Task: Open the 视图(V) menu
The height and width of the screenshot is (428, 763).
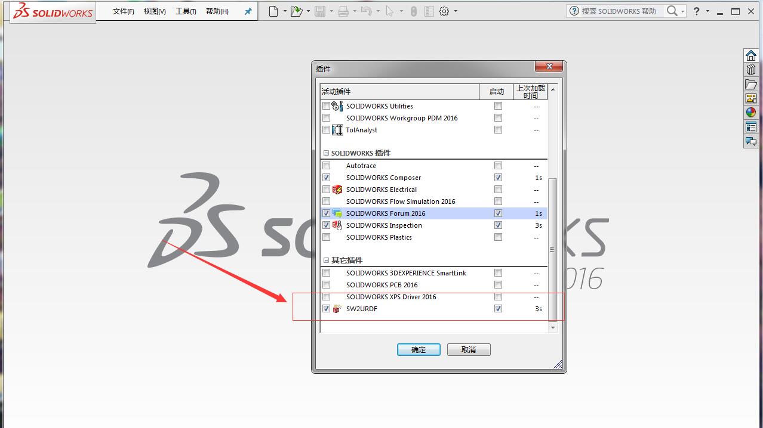Action: coord(155,11)
